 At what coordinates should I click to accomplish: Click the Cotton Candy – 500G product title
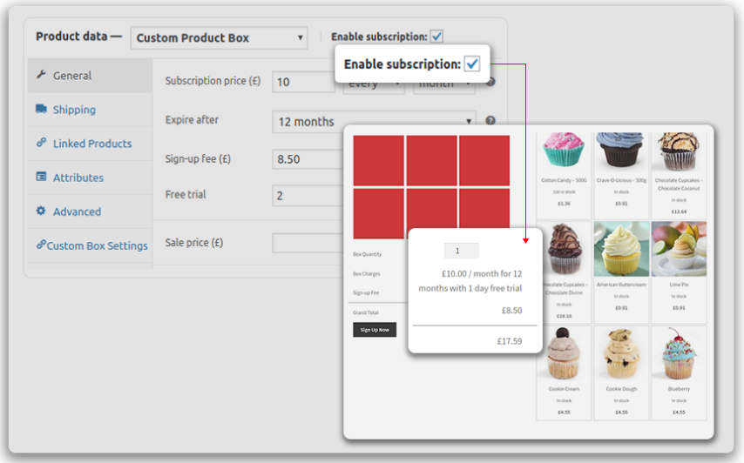564,180
